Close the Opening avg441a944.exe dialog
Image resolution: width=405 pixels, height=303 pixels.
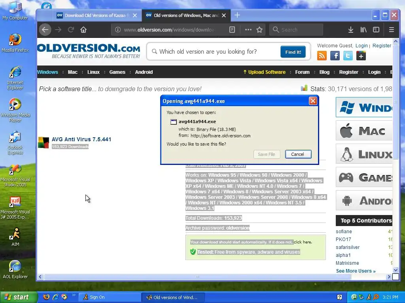pyautogui.click(x=313, y=101)
